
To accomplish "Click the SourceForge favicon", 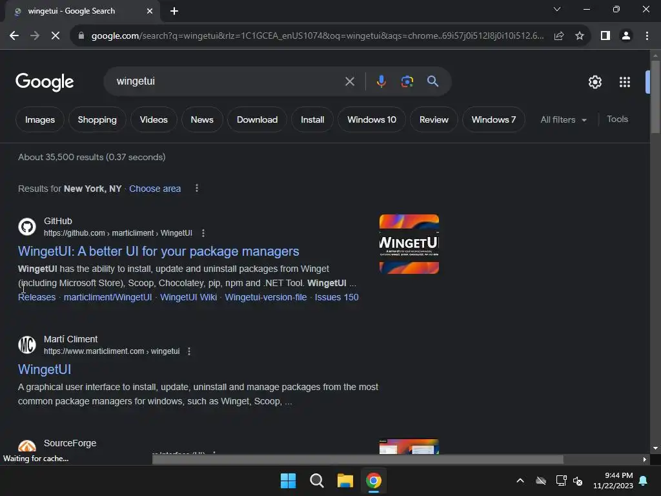I will point(27,446).
